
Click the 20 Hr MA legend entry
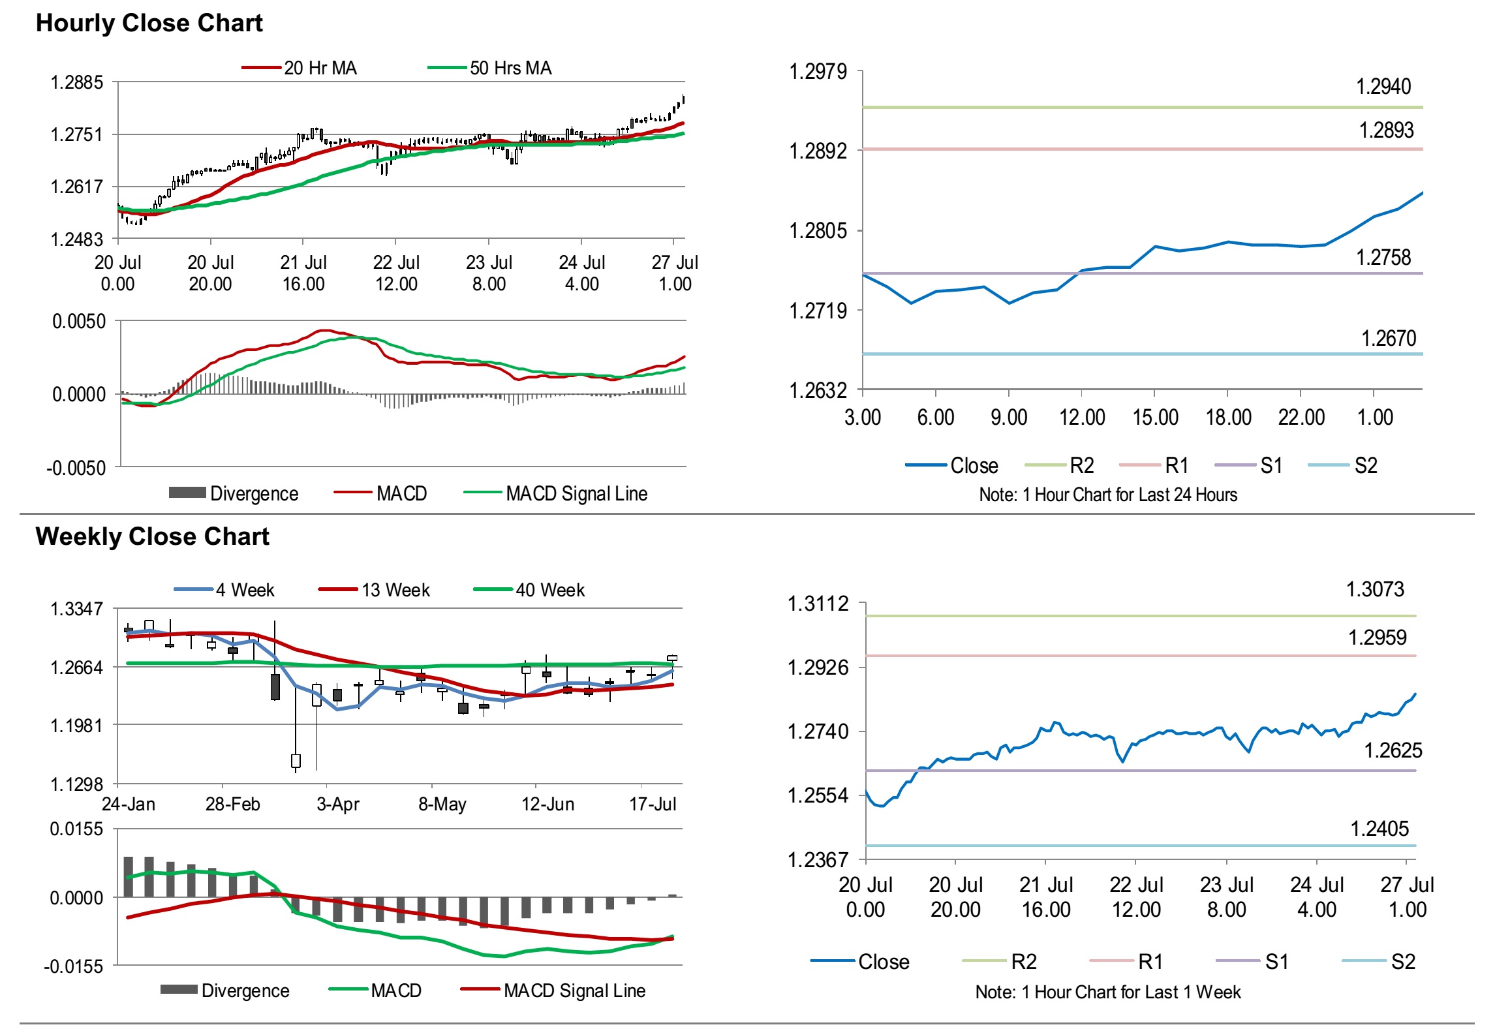(320, 68)
